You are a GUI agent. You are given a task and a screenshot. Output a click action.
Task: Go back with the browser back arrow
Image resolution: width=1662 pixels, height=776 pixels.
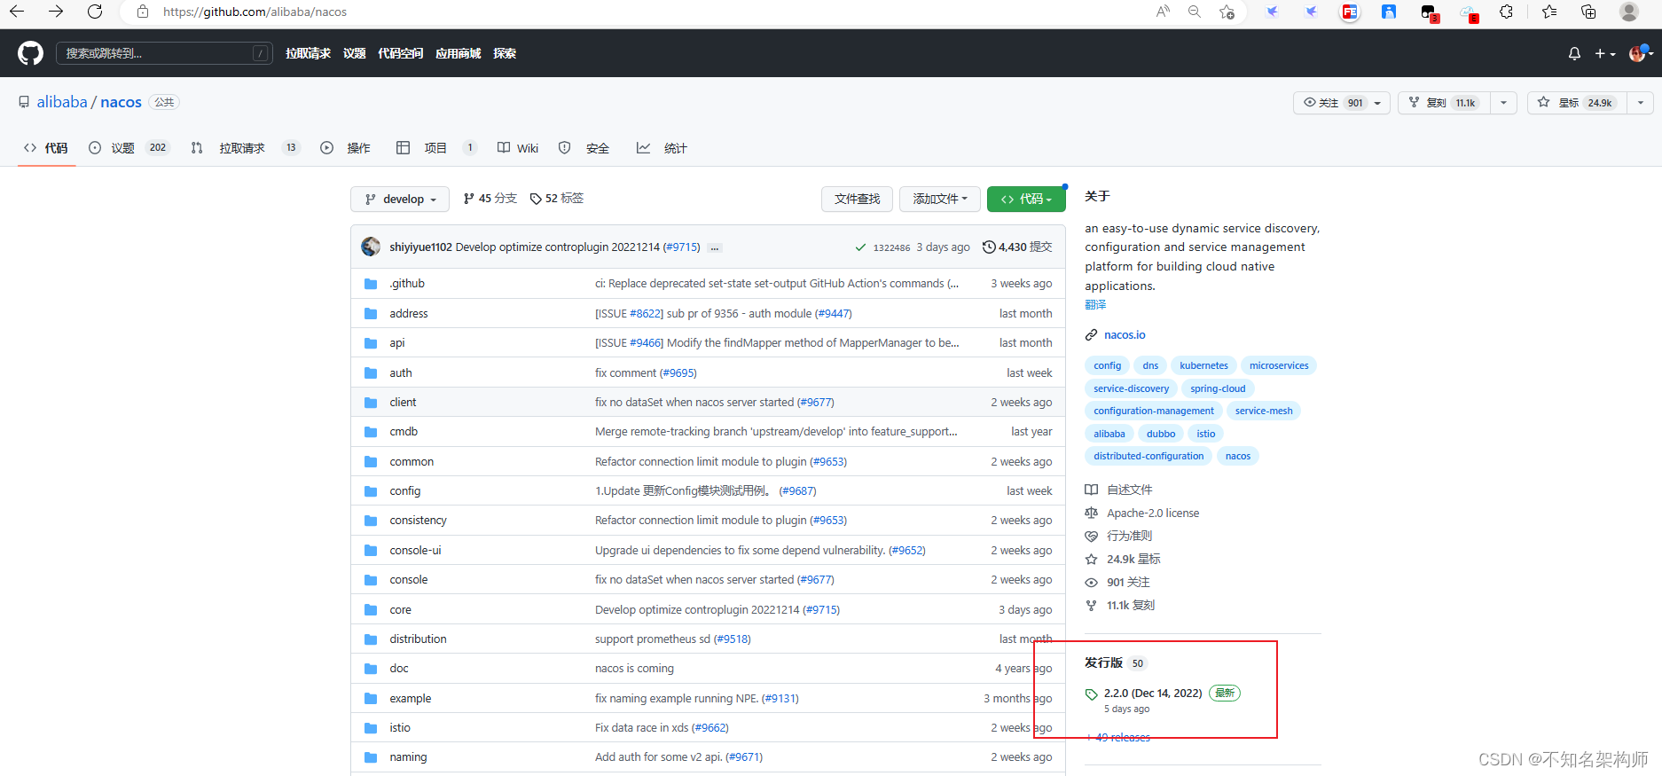[x=16, y=12]
